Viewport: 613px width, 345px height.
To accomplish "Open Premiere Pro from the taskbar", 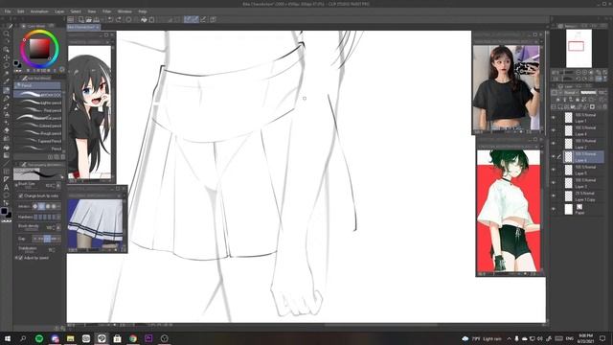I will click(x=148, y=338).
